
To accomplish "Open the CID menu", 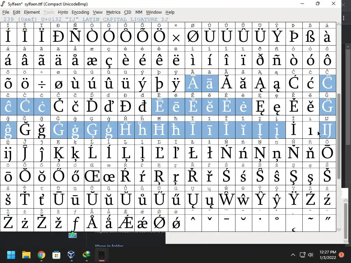I will tap(128, 12).
